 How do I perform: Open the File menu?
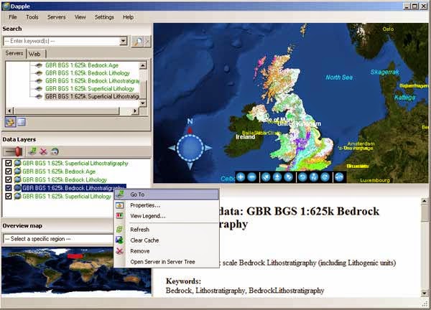[13, 17]
